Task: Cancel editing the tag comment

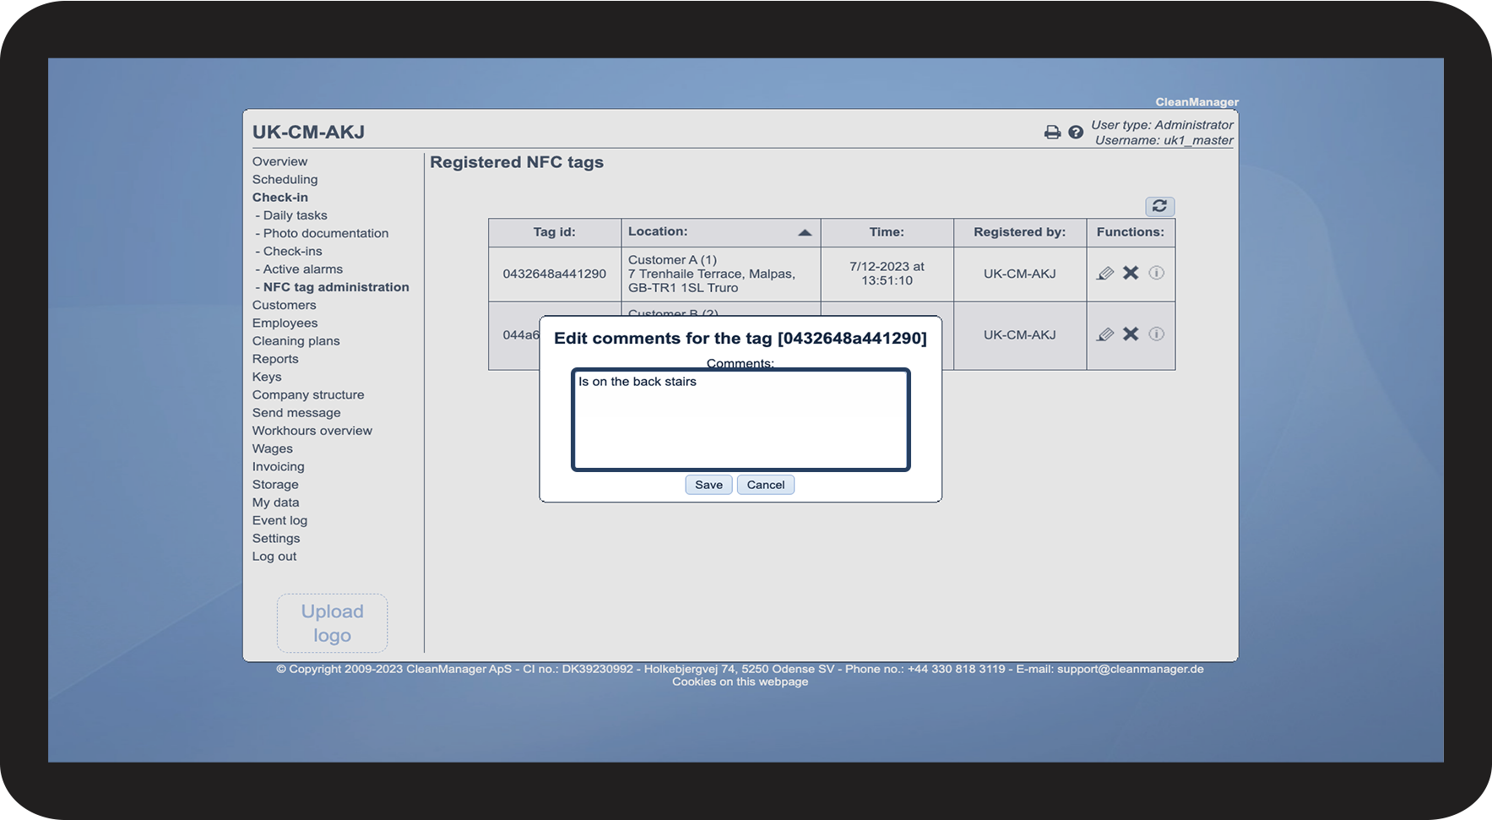Action: pyautogui.click(x=766, y=485)
